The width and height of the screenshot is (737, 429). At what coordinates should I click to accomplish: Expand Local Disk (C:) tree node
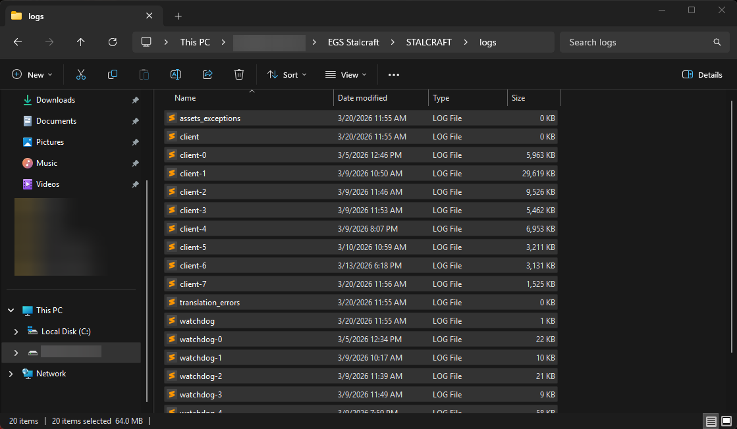point(16,332)
